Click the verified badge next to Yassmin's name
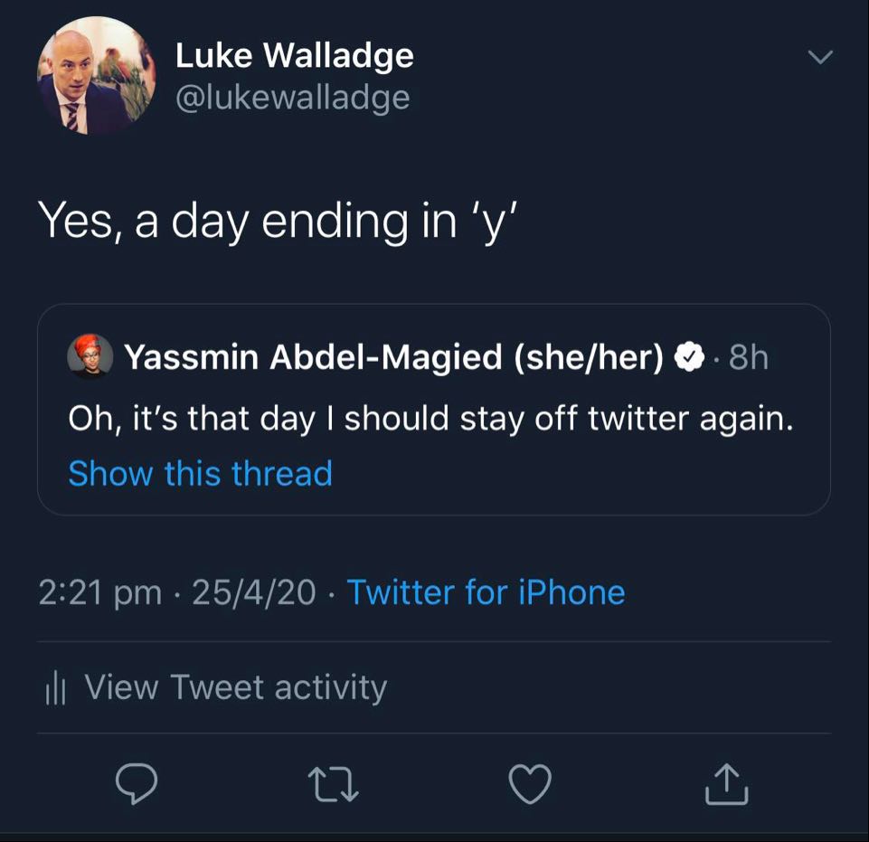Screen dimensions: 869x842 point(690,358)
